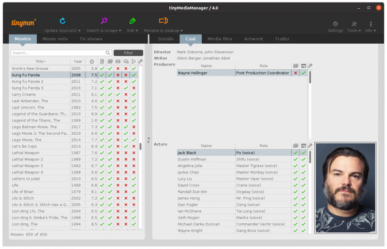The image size is (387, 249).
Task: Open the Edit dropdown arrow
Action: click(137, 31)
